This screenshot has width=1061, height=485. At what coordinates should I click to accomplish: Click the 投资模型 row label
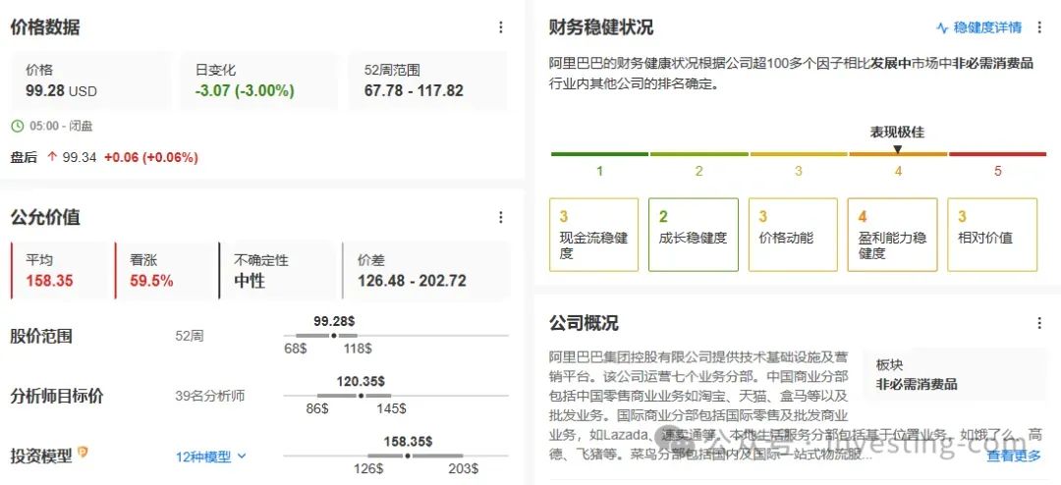[41, 457]
